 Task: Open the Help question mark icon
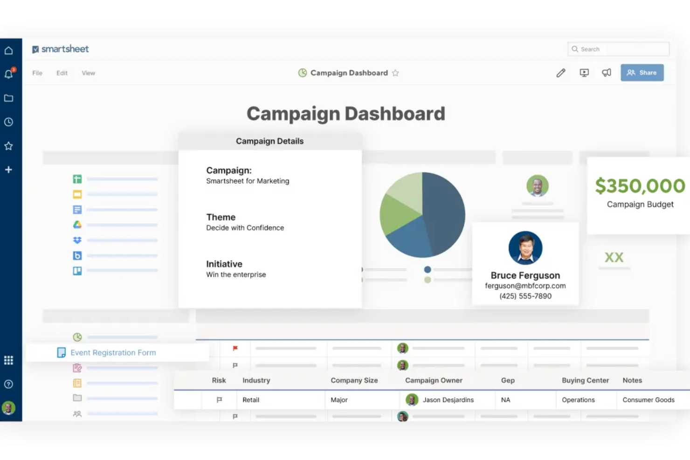click(8, 384)
